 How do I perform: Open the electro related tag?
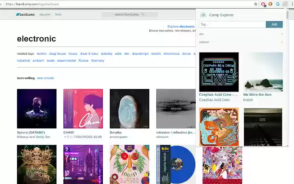tap(156, 54)
